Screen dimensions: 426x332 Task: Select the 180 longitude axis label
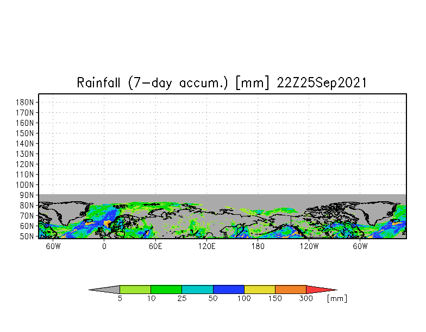click(x=258, y=246)
